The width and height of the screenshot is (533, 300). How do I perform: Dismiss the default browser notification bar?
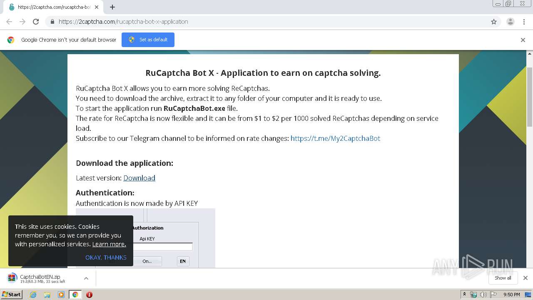[523, 40]
